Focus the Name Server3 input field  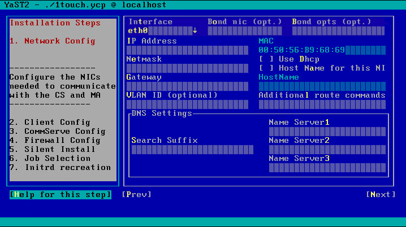pos(327,167)
